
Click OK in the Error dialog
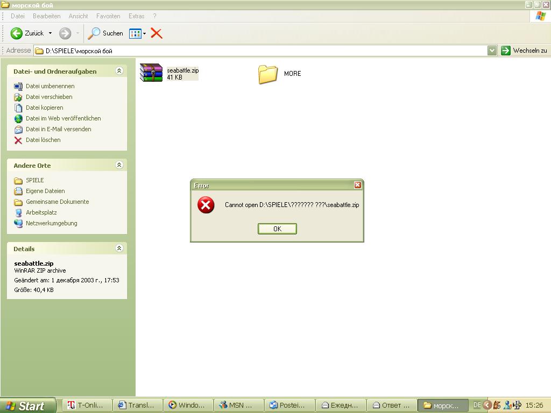click(277, 229)
